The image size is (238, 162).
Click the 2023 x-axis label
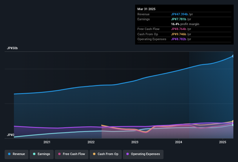click(135, 142)
